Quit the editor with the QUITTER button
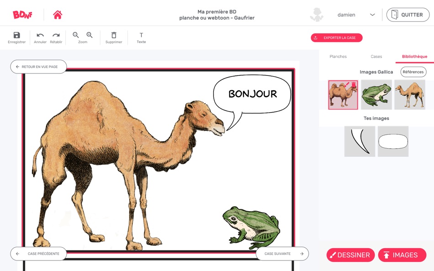 [408, 14]
